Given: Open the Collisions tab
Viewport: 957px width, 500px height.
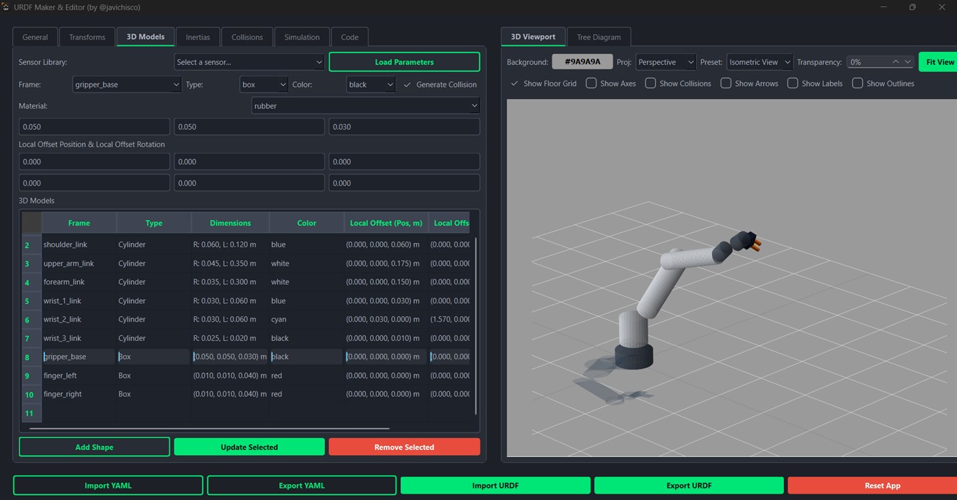Looking at the screenshot, I should (x=247, y=37).
